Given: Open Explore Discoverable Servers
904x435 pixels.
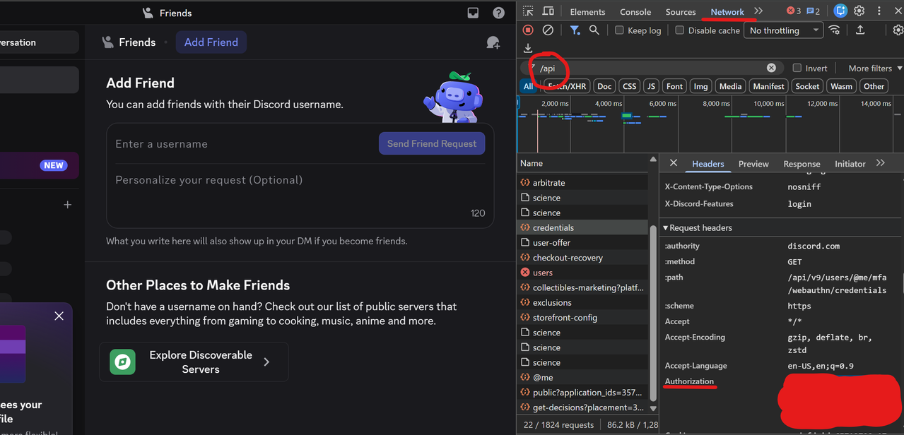Looking at the screenshot, I should pyautogui.click(x=194, y=362).
